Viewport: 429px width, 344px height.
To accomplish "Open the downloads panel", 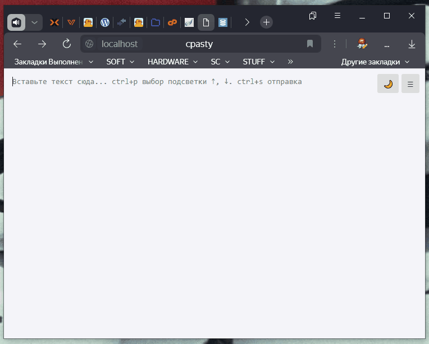I will [x=412, y=44].
